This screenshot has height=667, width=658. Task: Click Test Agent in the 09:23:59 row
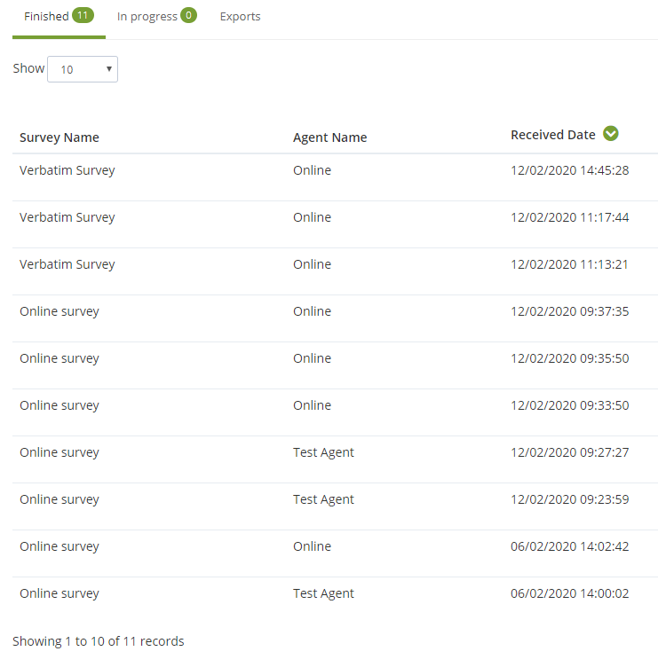pos(323,499)
